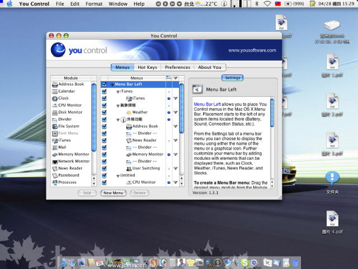The image size is (358, 269).
Task: Select the Font Menu module
Action: point(65,133)
